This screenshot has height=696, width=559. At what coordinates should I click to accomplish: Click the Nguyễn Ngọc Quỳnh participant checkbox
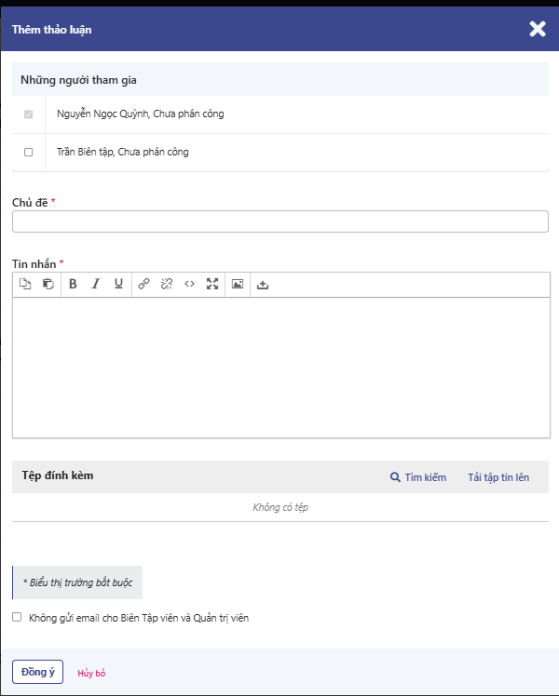[28, 114]
